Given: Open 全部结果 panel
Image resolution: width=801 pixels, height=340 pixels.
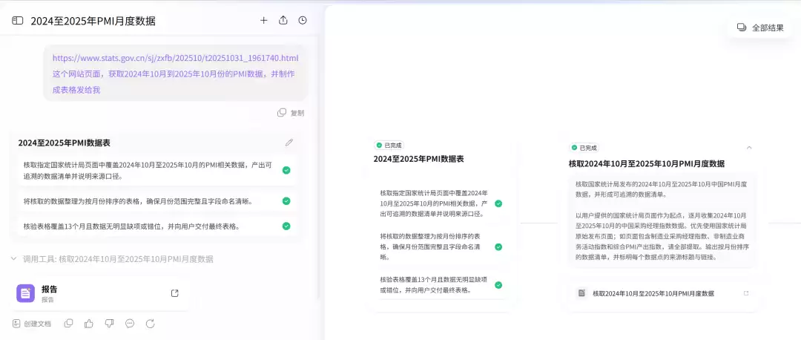Looking at the screenshot, I should pyautogui.click(x=760, y=27).
